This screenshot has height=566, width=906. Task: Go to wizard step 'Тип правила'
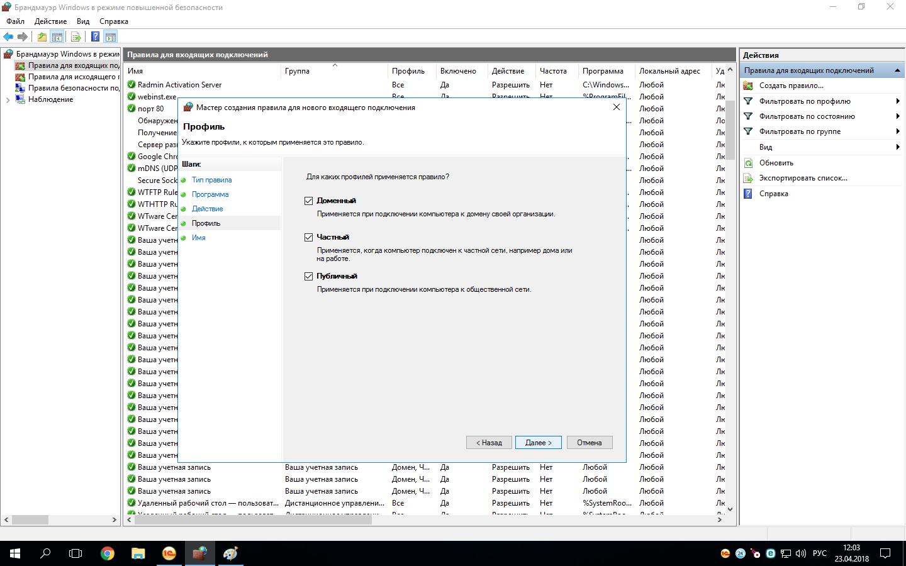tap(212, 180)
